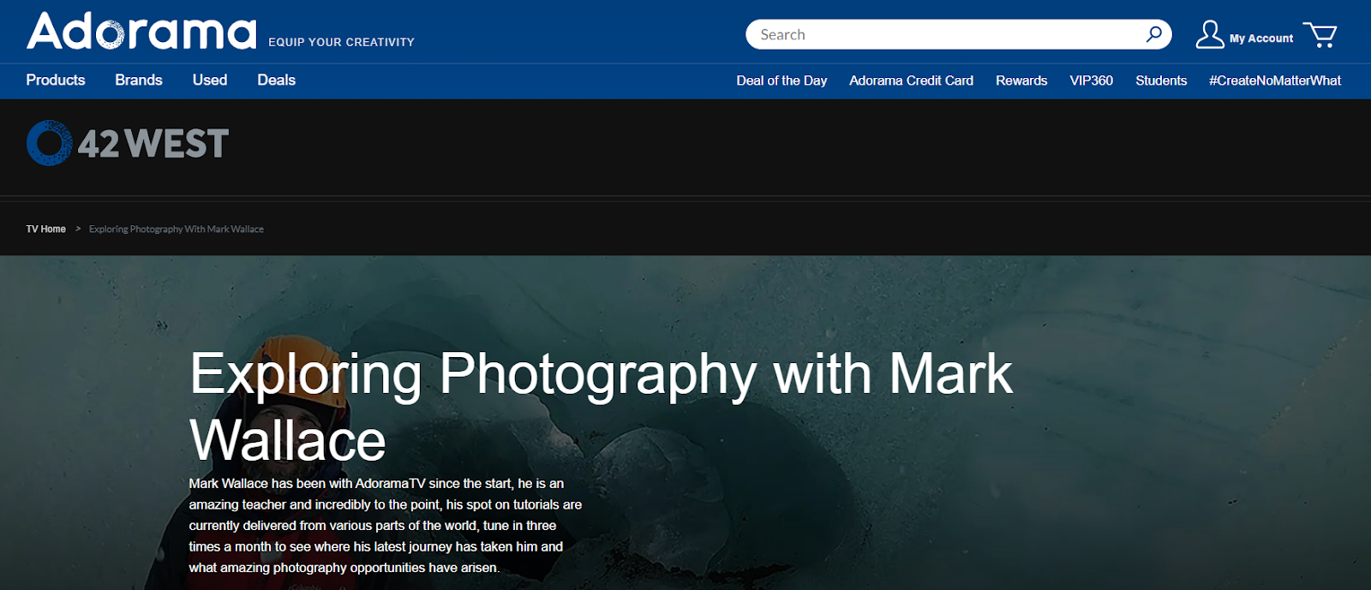The image size is (1371, 590).
Task: Open the Deals menu
Action: coord(277,80)
